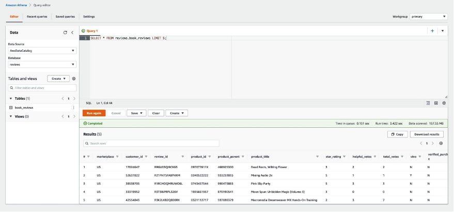Add a new query tab
The image size is (454, 212).
(432, 31)
